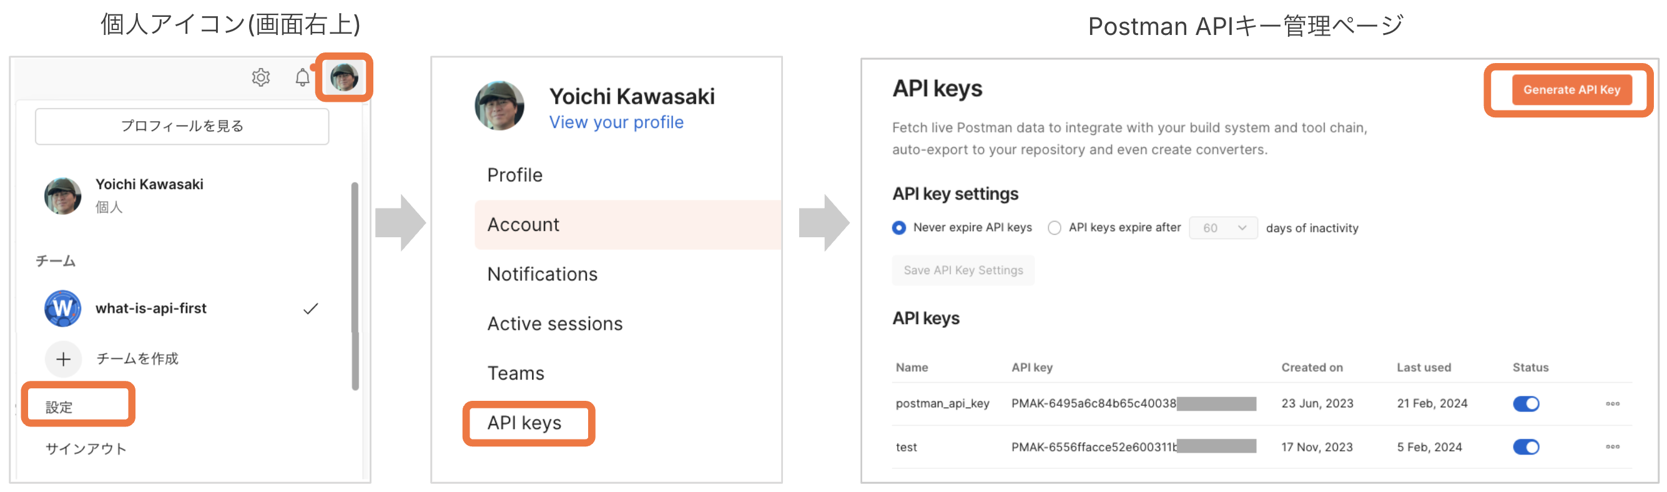Click the plus icon to create team
The height and width of the screenshot is (492, 1667).
[64, 358]
